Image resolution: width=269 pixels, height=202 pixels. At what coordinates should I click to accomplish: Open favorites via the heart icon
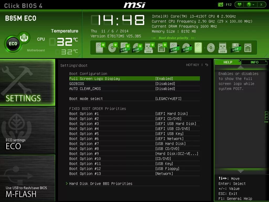(240, 5)
